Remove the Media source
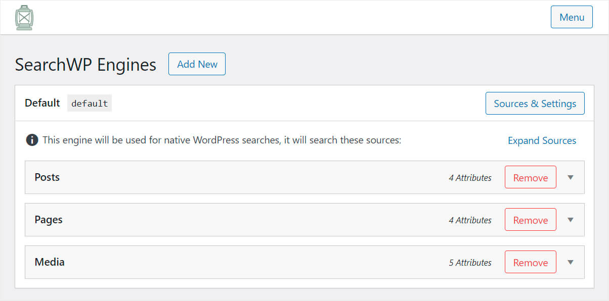The image size is (609, 301). click(530, 263)
